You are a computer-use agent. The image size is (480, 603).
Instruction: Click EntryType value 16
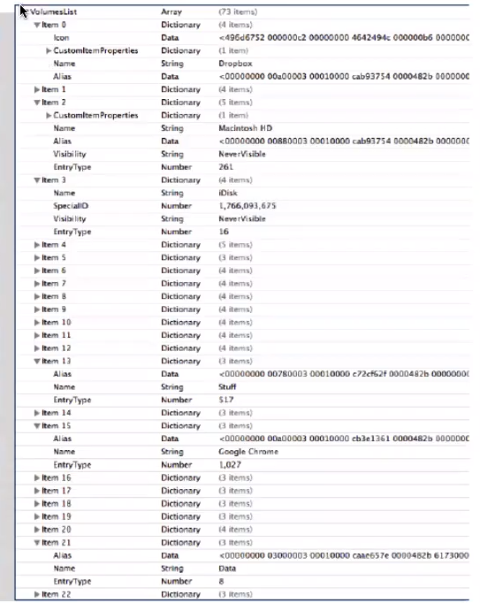click(x=224, y=232)
